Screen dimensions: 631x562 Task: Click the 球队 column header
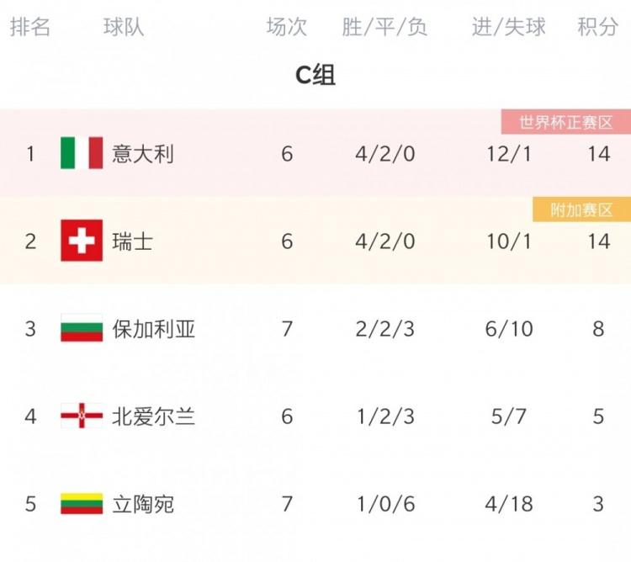[124, 27]
